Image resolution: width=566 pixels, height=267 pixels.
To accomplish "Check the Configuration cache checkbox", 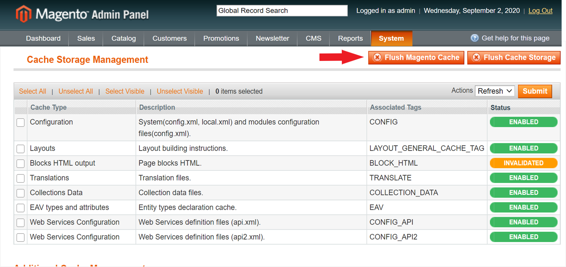I will click(x=20, y=122).
